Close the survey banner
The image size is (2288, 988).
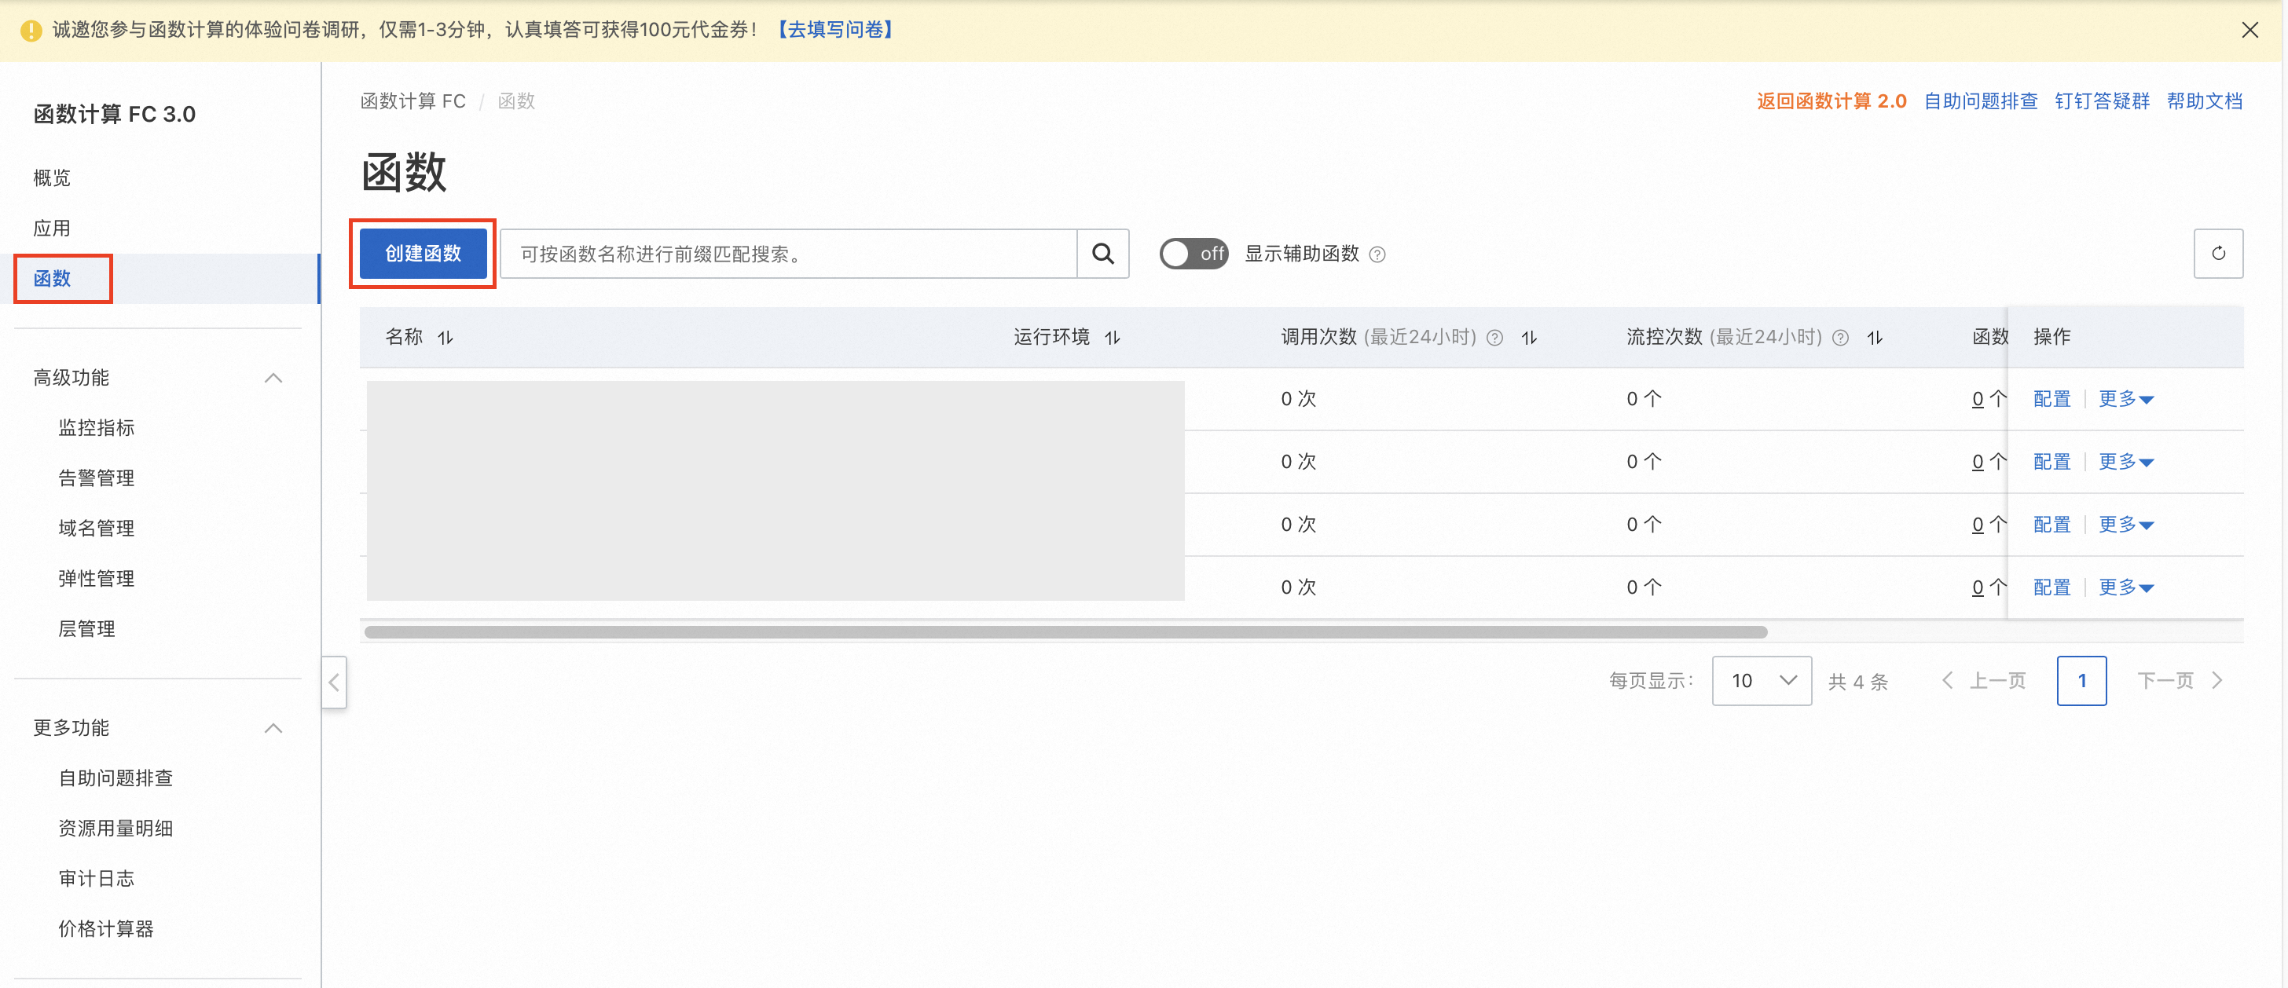[2249, 30]
